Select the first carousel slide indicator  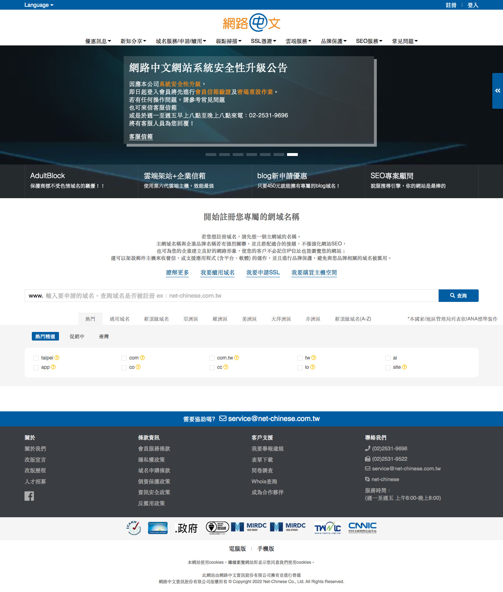coord(211,155)
